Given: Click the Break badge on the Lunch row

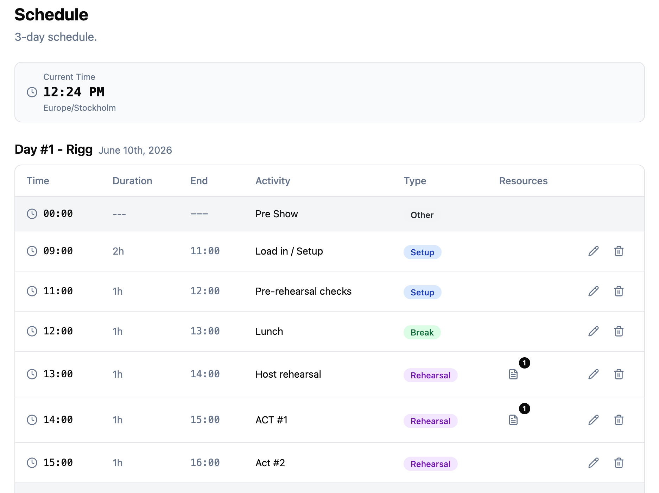Looking at the screenshot, I should click(422, 332).
